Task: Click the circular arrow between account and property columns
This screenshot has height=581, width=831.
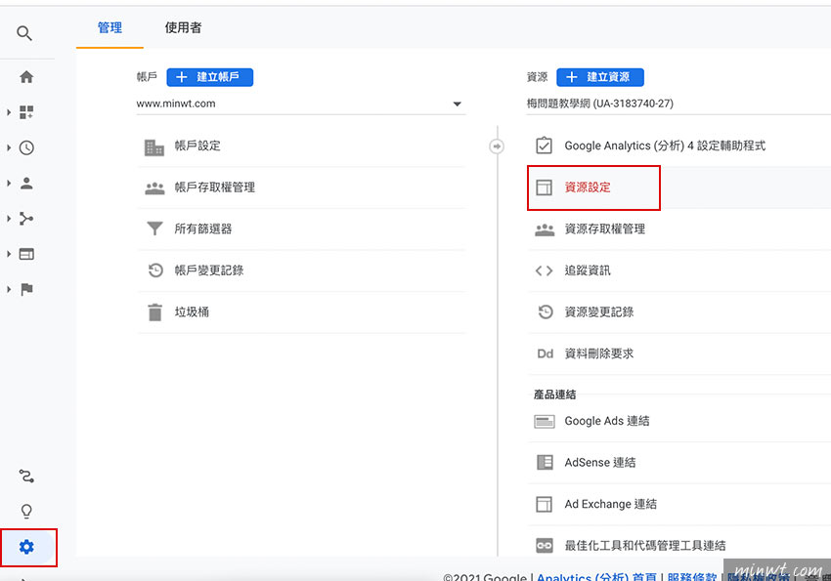Action: [x=497, y=146]
